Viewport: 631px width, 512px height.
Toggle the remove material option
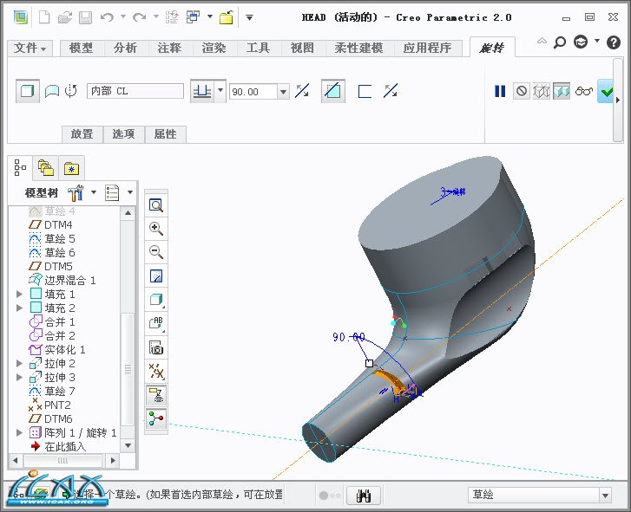pos(332,91)
